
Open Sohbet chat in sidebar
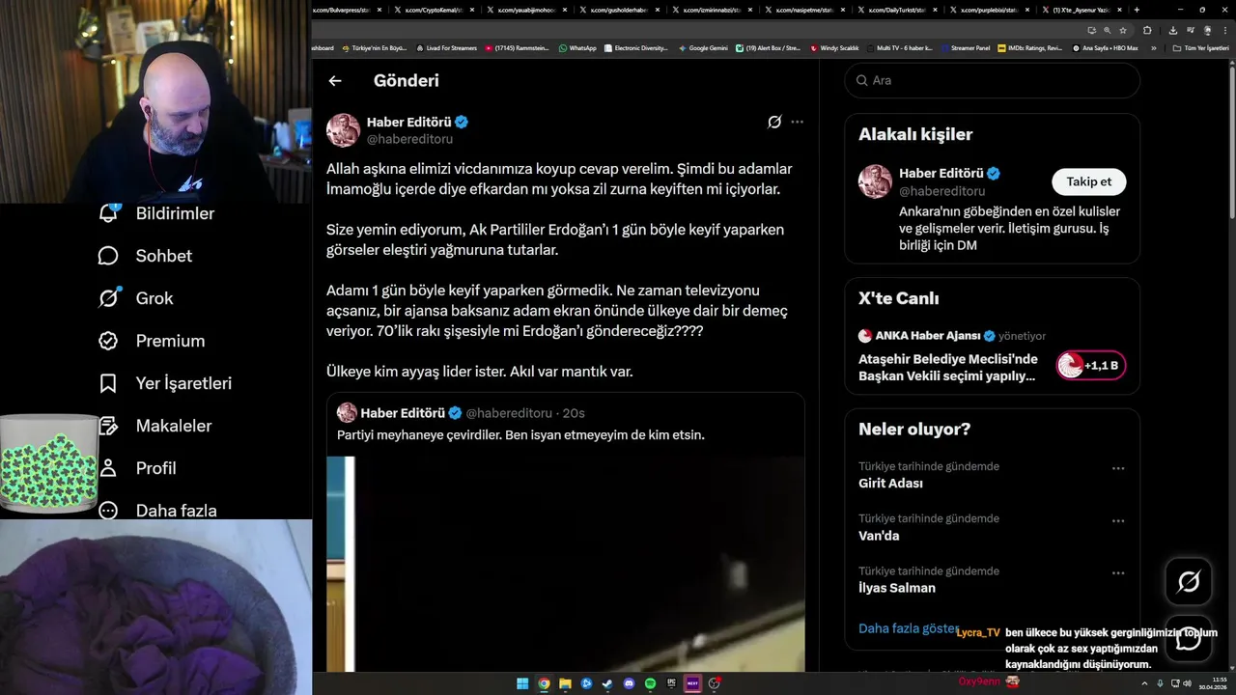tap(145, 256)
